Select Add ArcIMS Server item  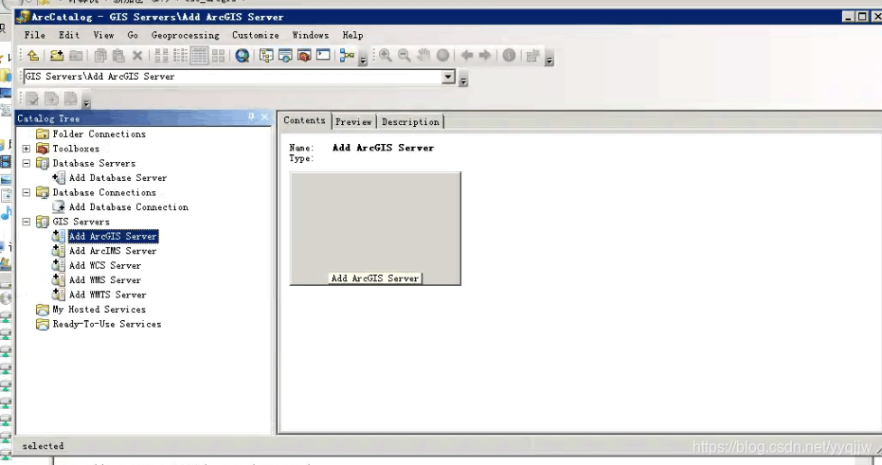(113, 251)
